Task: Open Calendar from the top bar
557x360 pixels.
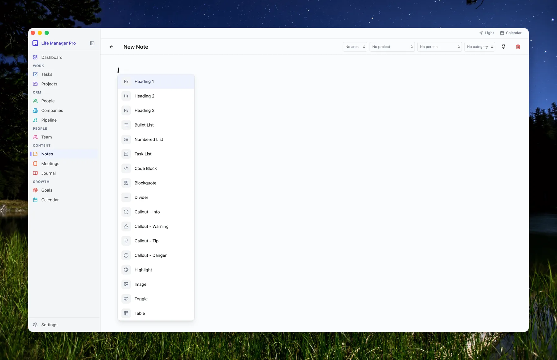Action: click(x=511, y=33)
